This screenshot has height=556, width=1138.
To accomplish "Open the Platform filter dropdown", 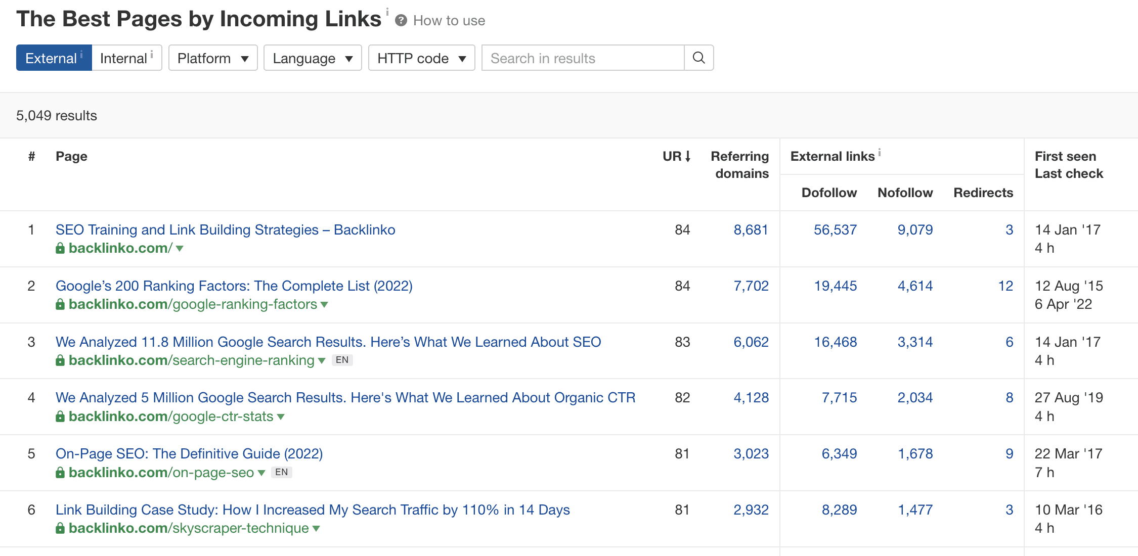I will click(x=213, y=58).
